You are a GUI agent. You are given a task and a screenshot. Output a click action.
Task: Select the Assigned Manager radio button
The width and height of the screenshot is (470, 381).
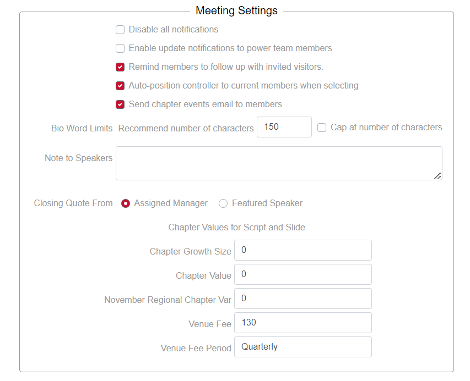coord(126,203)
